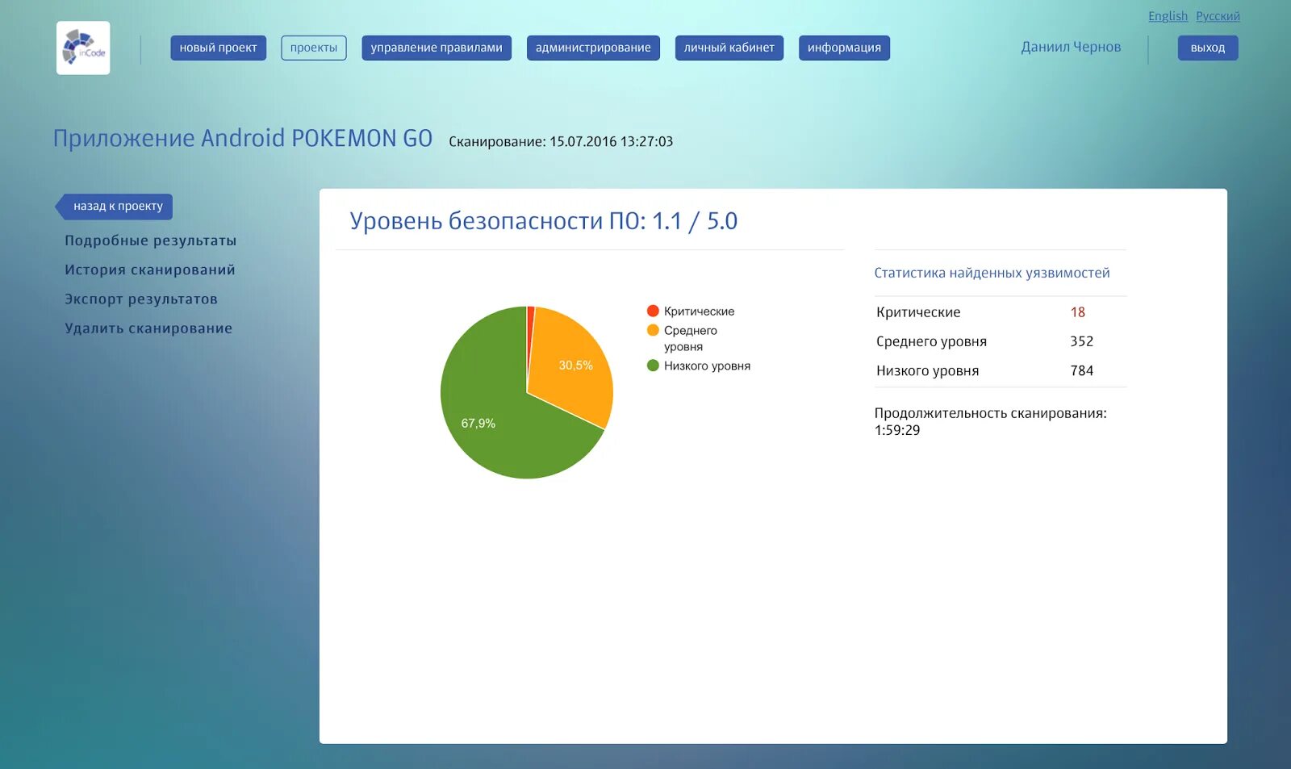The height and width of the screenshot is (769, 1291).
Task: Go to the 'проекты' section
Action: [x=314, y=48]
